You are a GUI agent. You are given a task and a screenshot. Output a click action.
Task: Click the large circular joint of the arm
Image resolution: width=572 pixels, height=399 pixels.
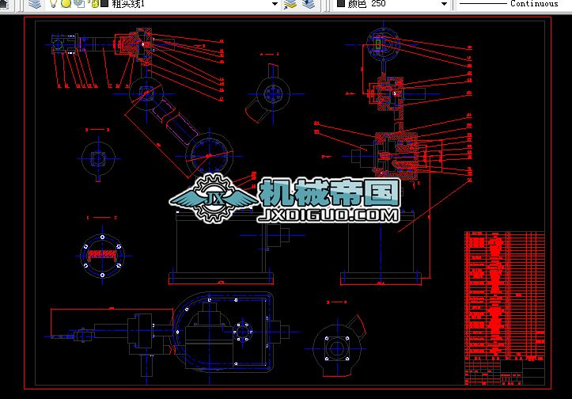click(x=209, y=150)
